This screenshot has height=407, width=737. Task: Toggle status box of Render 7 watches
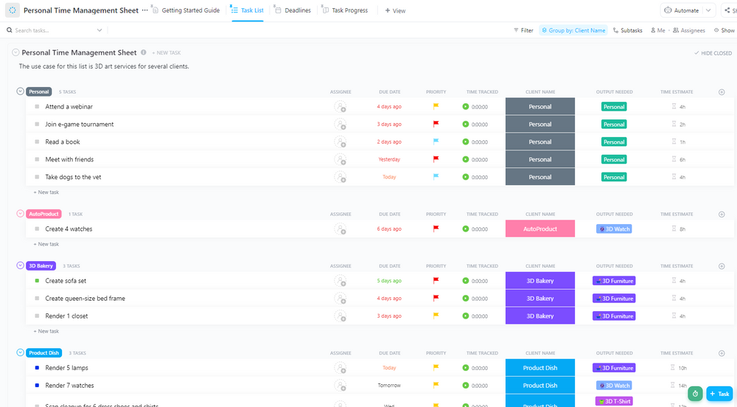click(37, 386)
